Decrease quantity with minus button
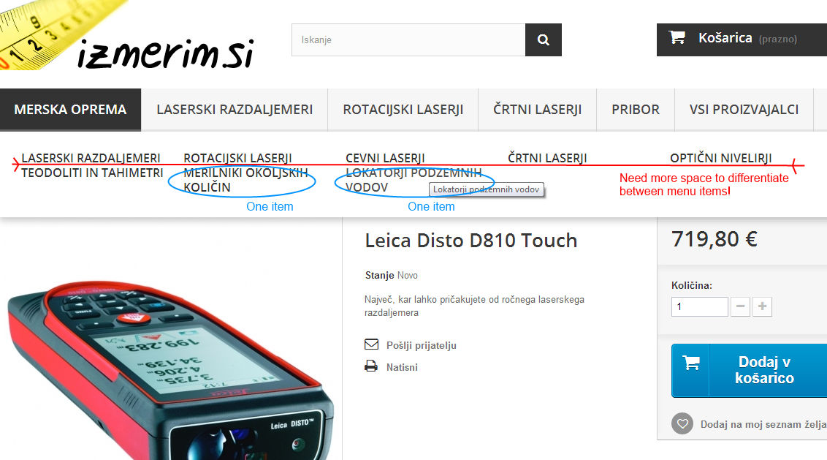Image resolution: width=827 pixels, height=460 pixels. [741, 306]
